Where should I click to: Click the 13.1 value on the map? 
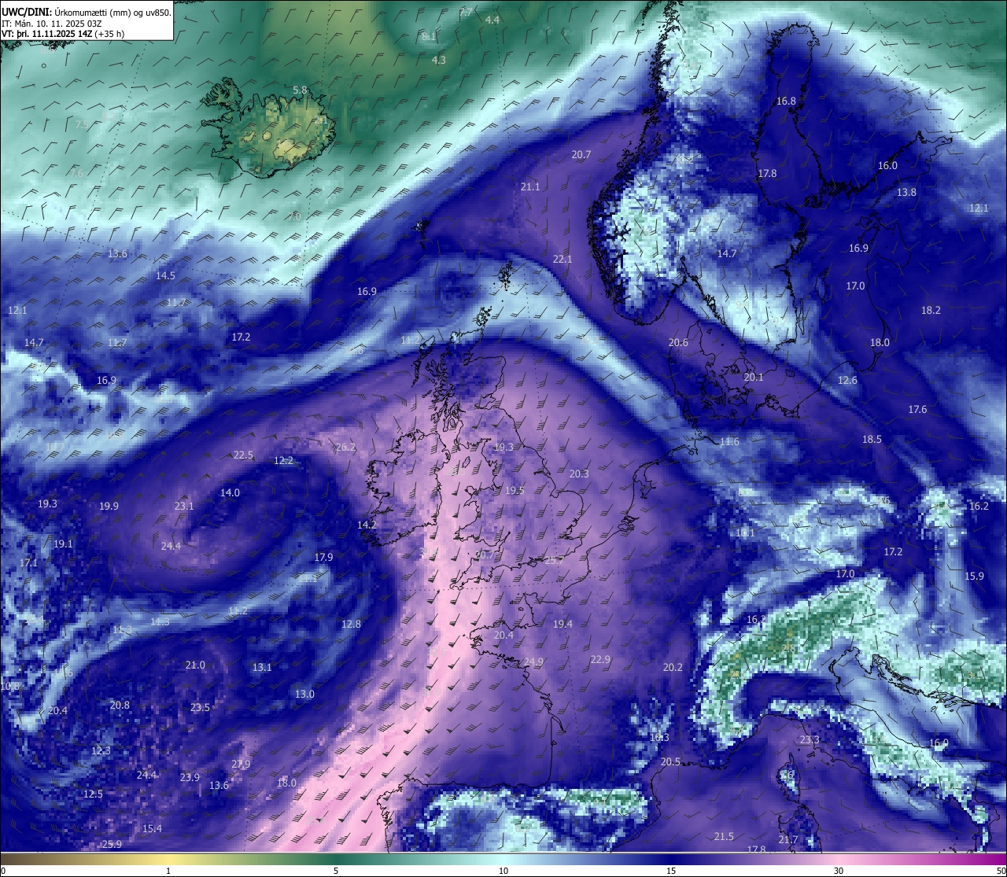click(x=262, y=667)
